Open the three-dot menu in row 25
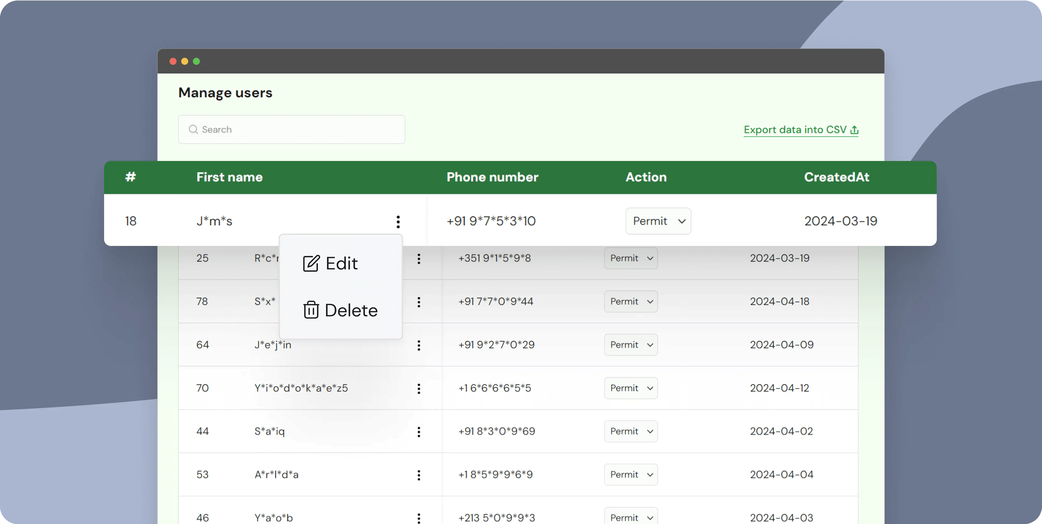Image resolution: width=1042 pixels, height=524 pixels. [419, 259]
